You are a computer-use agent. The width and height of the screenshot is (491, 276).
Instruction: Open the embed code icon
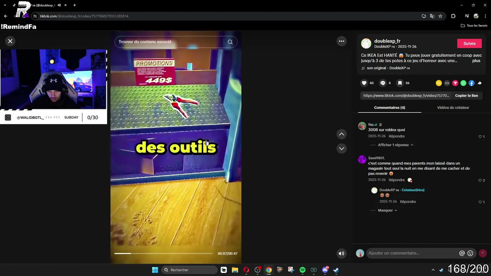coord(447,83)
